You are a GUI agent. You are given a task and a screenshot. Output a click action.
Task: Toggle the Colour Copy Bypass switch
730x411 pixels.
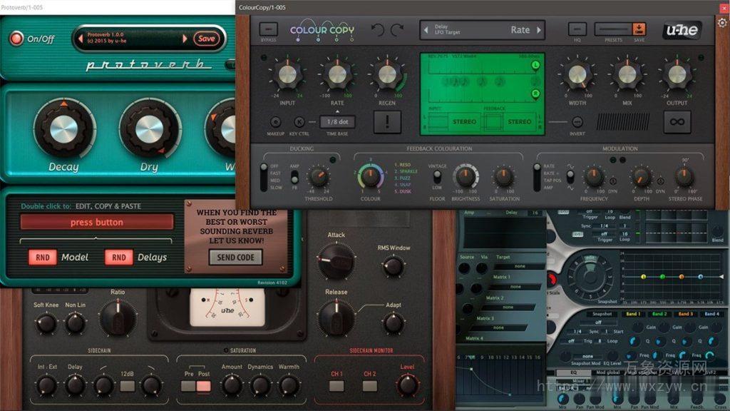268,29
